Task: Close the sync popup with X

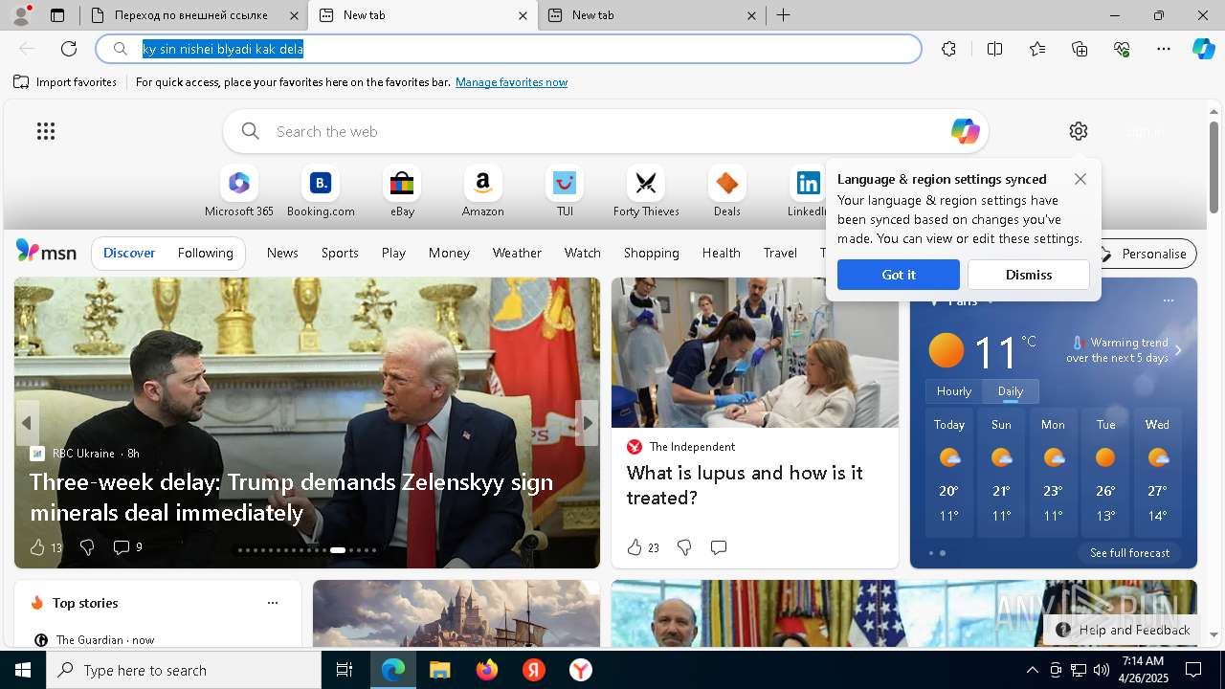Action: [x=1080, y=179]
